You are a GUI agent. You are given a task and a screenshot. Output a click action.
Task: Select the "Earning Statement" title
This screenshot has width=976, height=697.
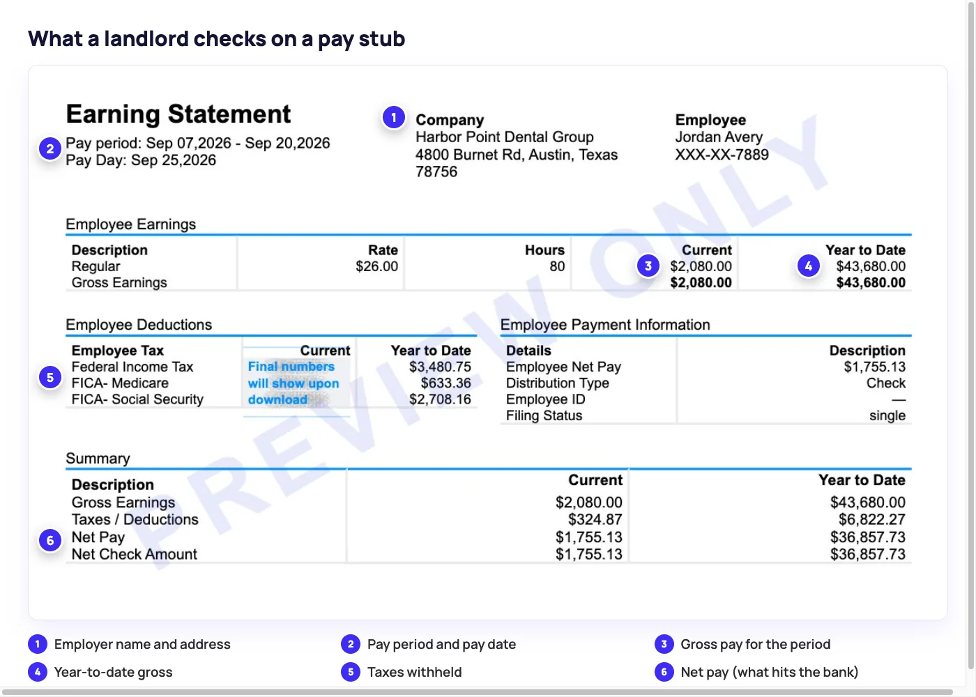point(178,114)
